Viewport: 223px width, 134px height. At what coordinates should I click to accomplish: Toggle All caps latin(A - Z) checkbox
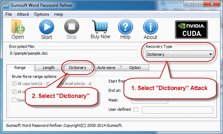tap(14, 83)
